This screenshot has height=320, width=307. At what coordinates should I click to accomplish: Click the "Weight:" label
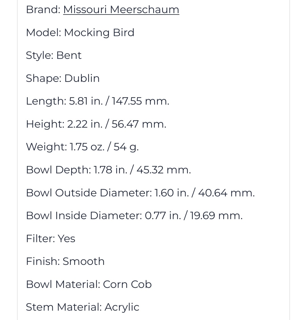46,147
